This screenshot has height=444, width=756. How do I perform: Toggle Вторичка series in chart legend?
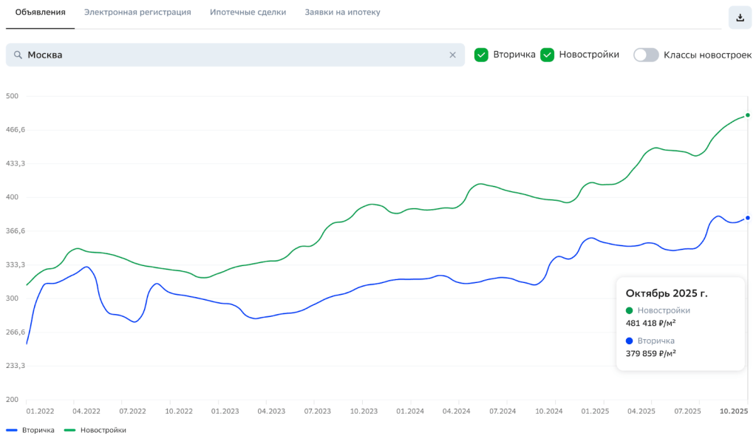30,430
